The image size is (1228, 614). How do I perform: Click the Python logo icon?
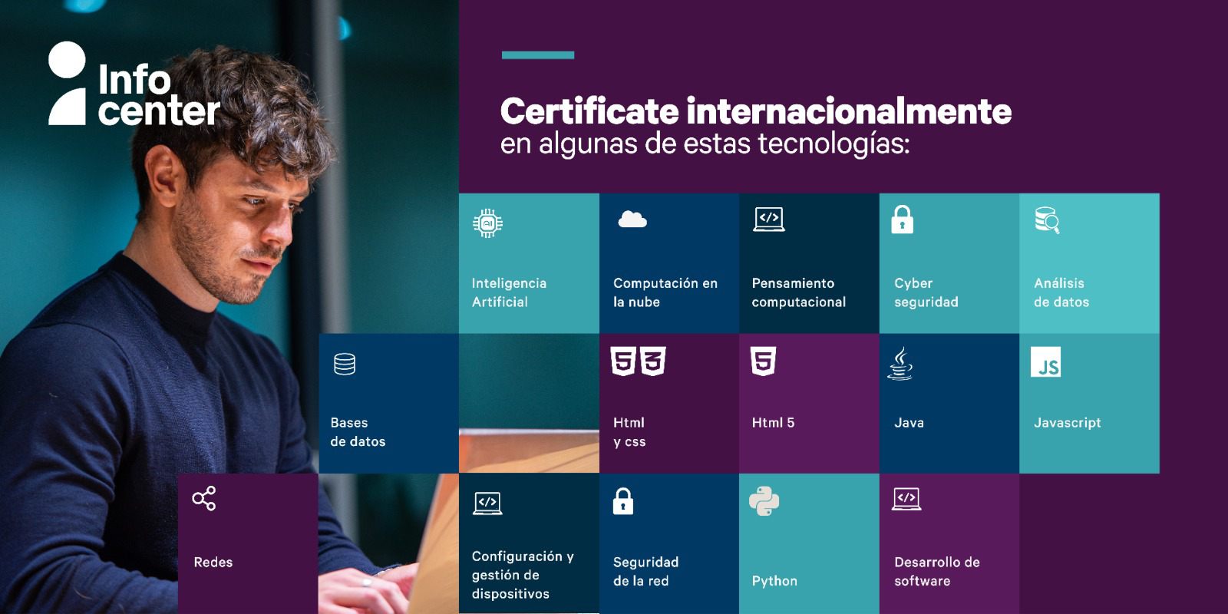click(764, 501)
